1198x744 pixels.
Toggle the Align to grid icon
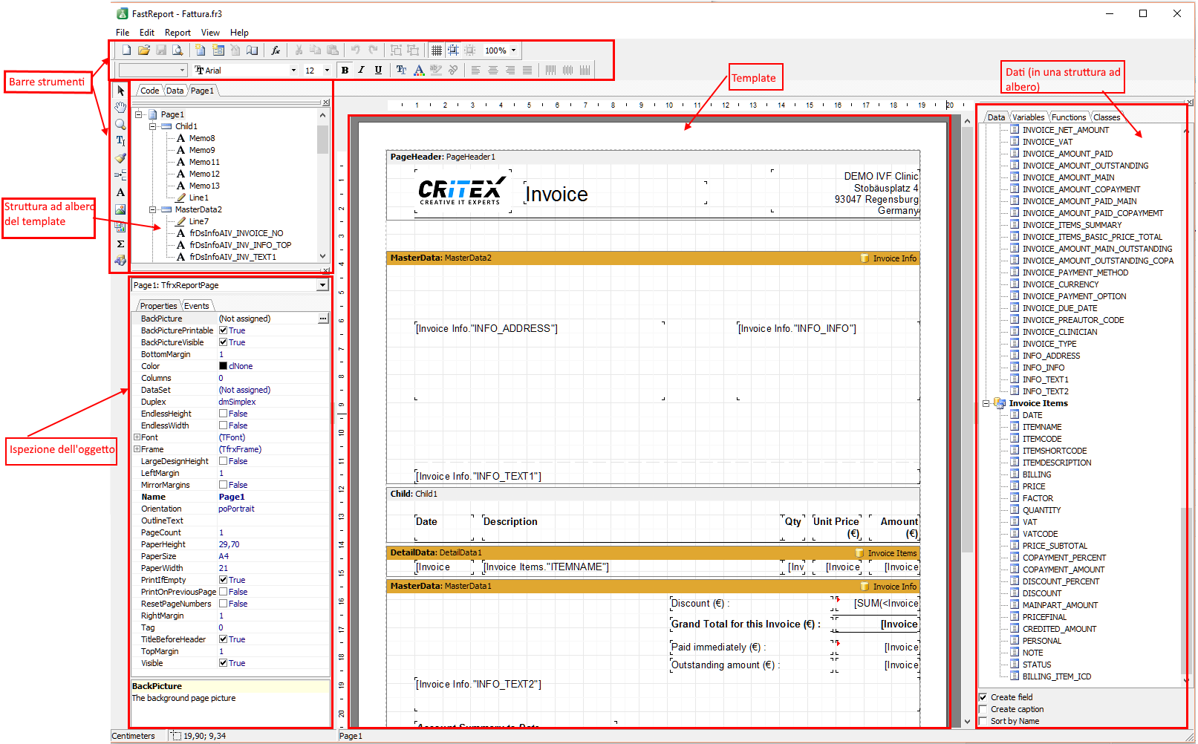pos(453,50)
